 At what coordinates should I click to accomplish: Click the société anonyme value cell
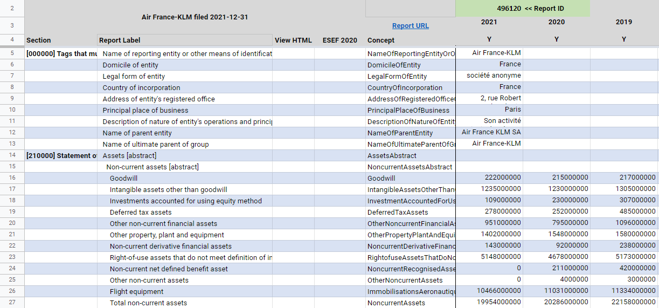click(489, 76)
